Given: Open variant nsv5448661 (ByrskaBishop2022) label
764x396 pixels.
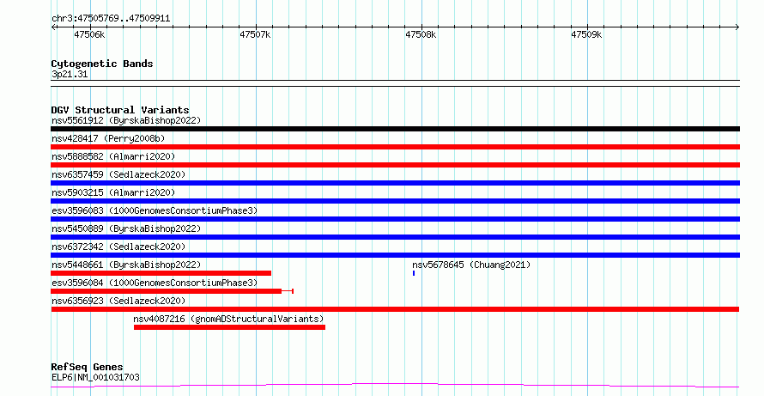Looking at the screenshot, I should (x=126, y=265).
